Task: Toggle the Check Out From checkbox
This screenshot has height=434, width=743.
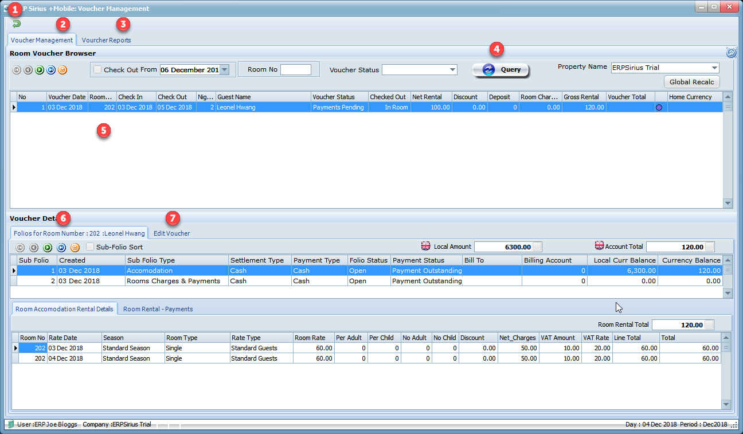Action: tap(97, 69)
